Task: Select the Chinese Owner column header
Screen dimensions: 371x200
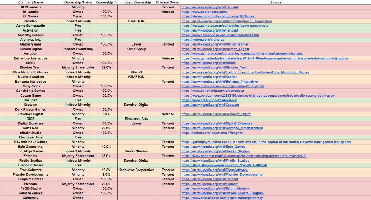Action: point(168,2)
